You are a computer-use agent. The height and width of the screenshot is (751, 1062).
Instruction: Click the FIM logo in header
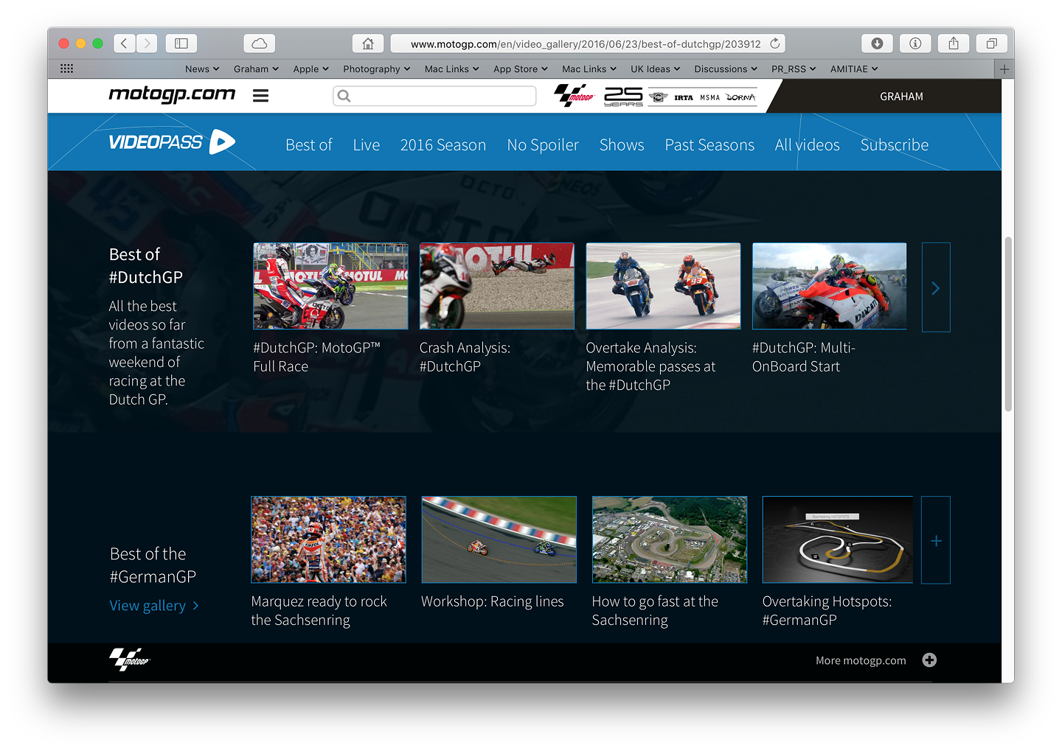click(659, 97)
